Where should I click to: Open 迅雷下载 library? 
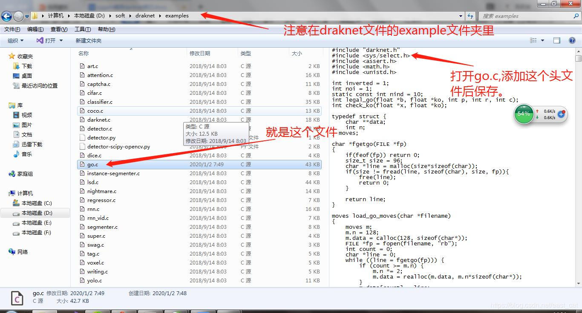coord(32,144)
